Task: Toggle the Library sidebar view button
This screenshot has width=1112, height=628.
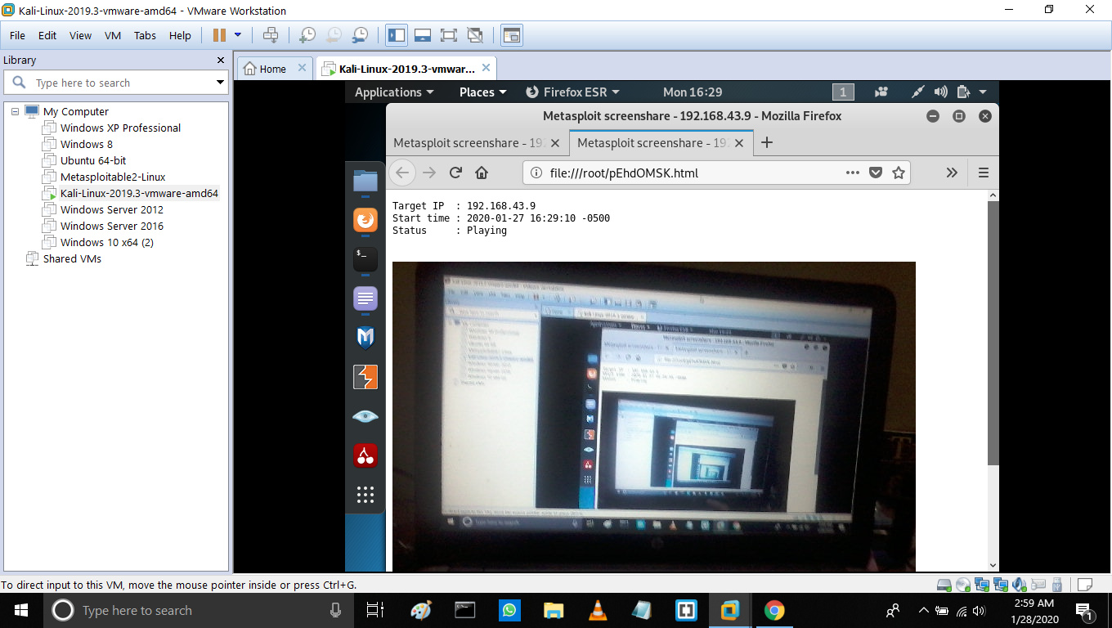Action: (x=397, y=35)
